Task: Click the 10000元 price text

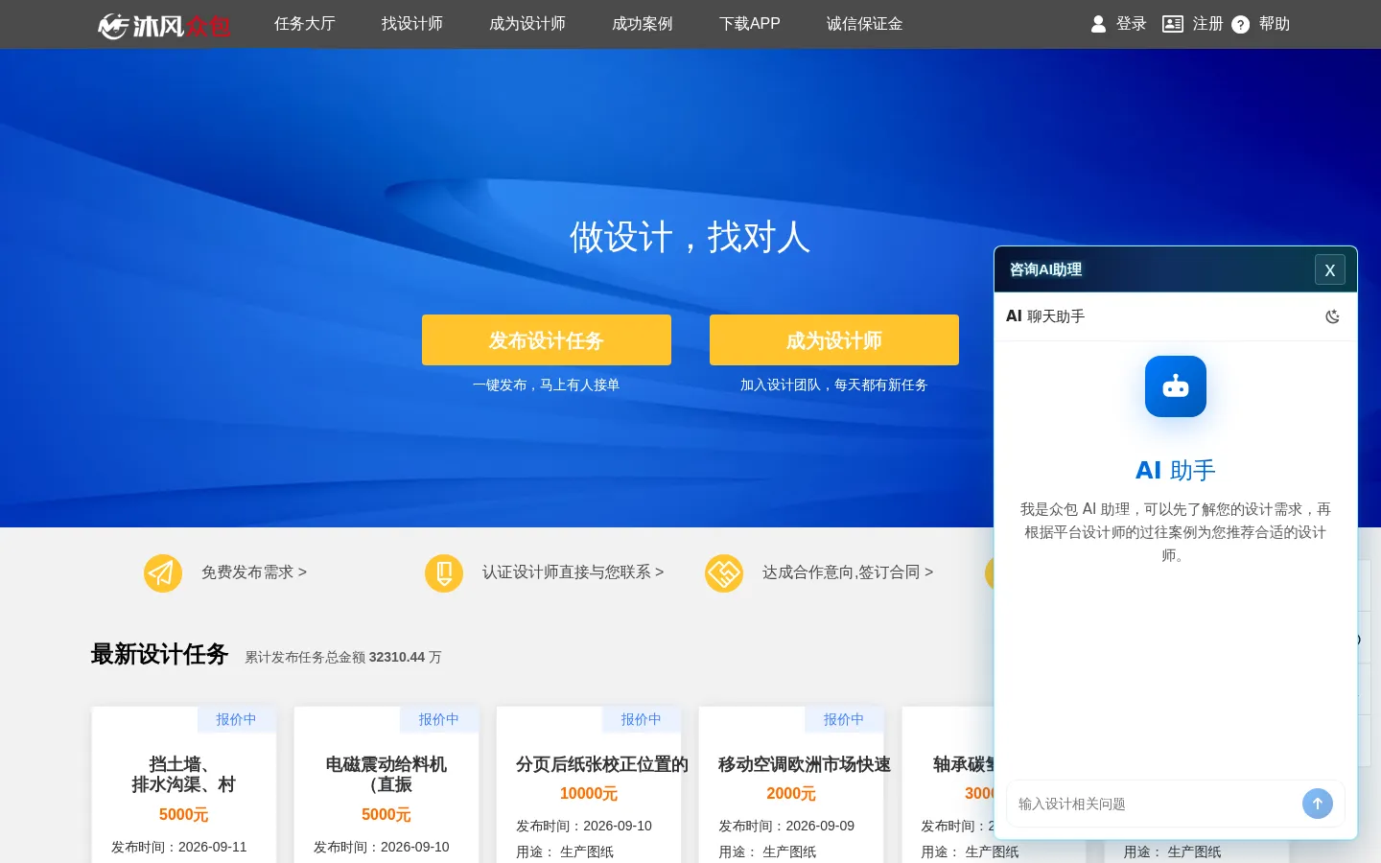Action: click(589, 794)
